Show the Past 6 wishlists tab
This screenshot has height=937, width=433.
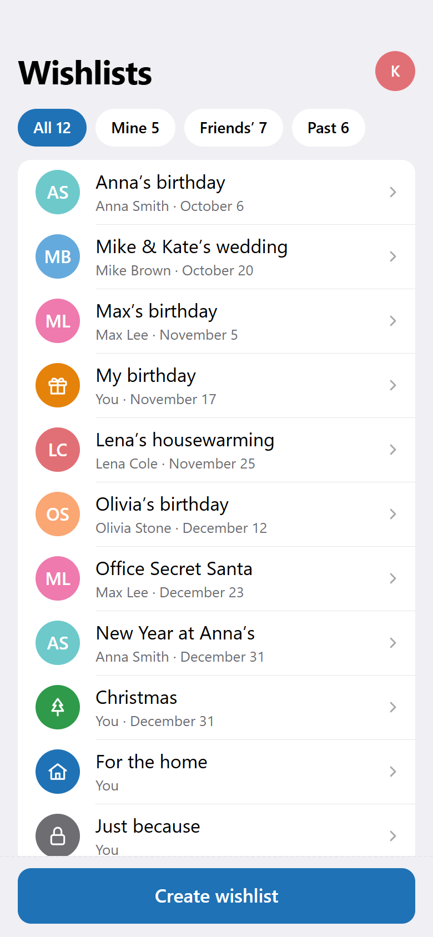329,128
